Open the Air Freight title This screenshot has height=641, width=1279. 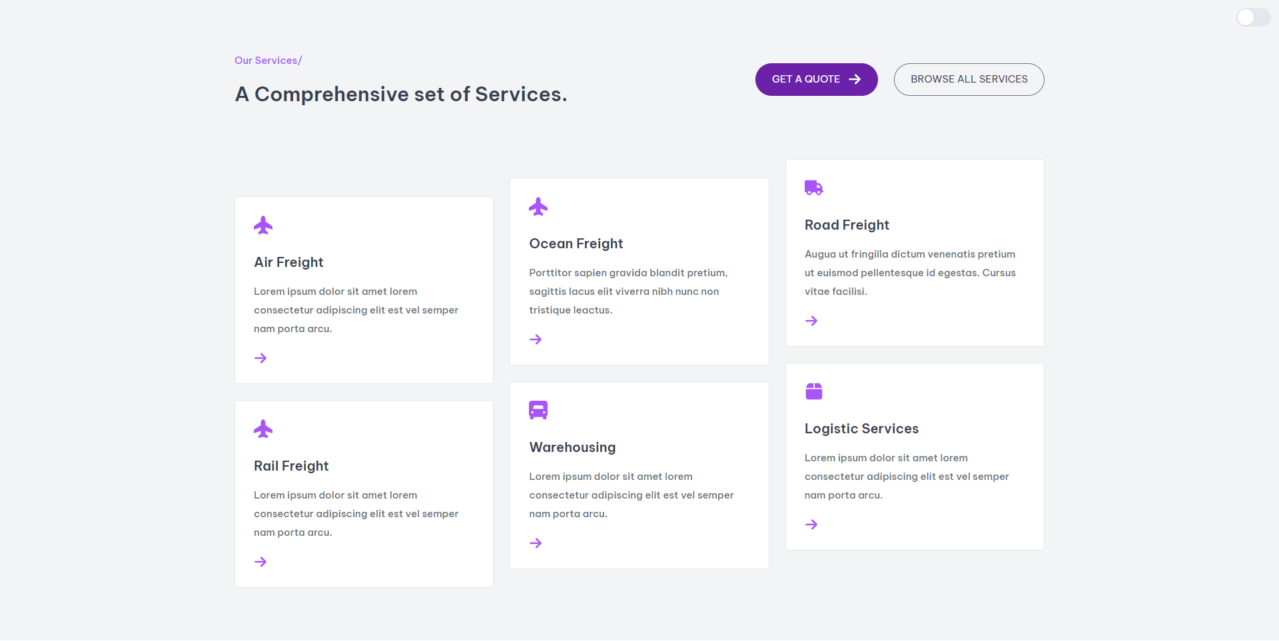(x=288, y=262)
